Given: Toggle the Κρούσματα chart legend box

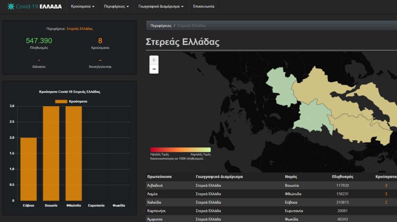Looking at the screenshot, I should point(61,101).
